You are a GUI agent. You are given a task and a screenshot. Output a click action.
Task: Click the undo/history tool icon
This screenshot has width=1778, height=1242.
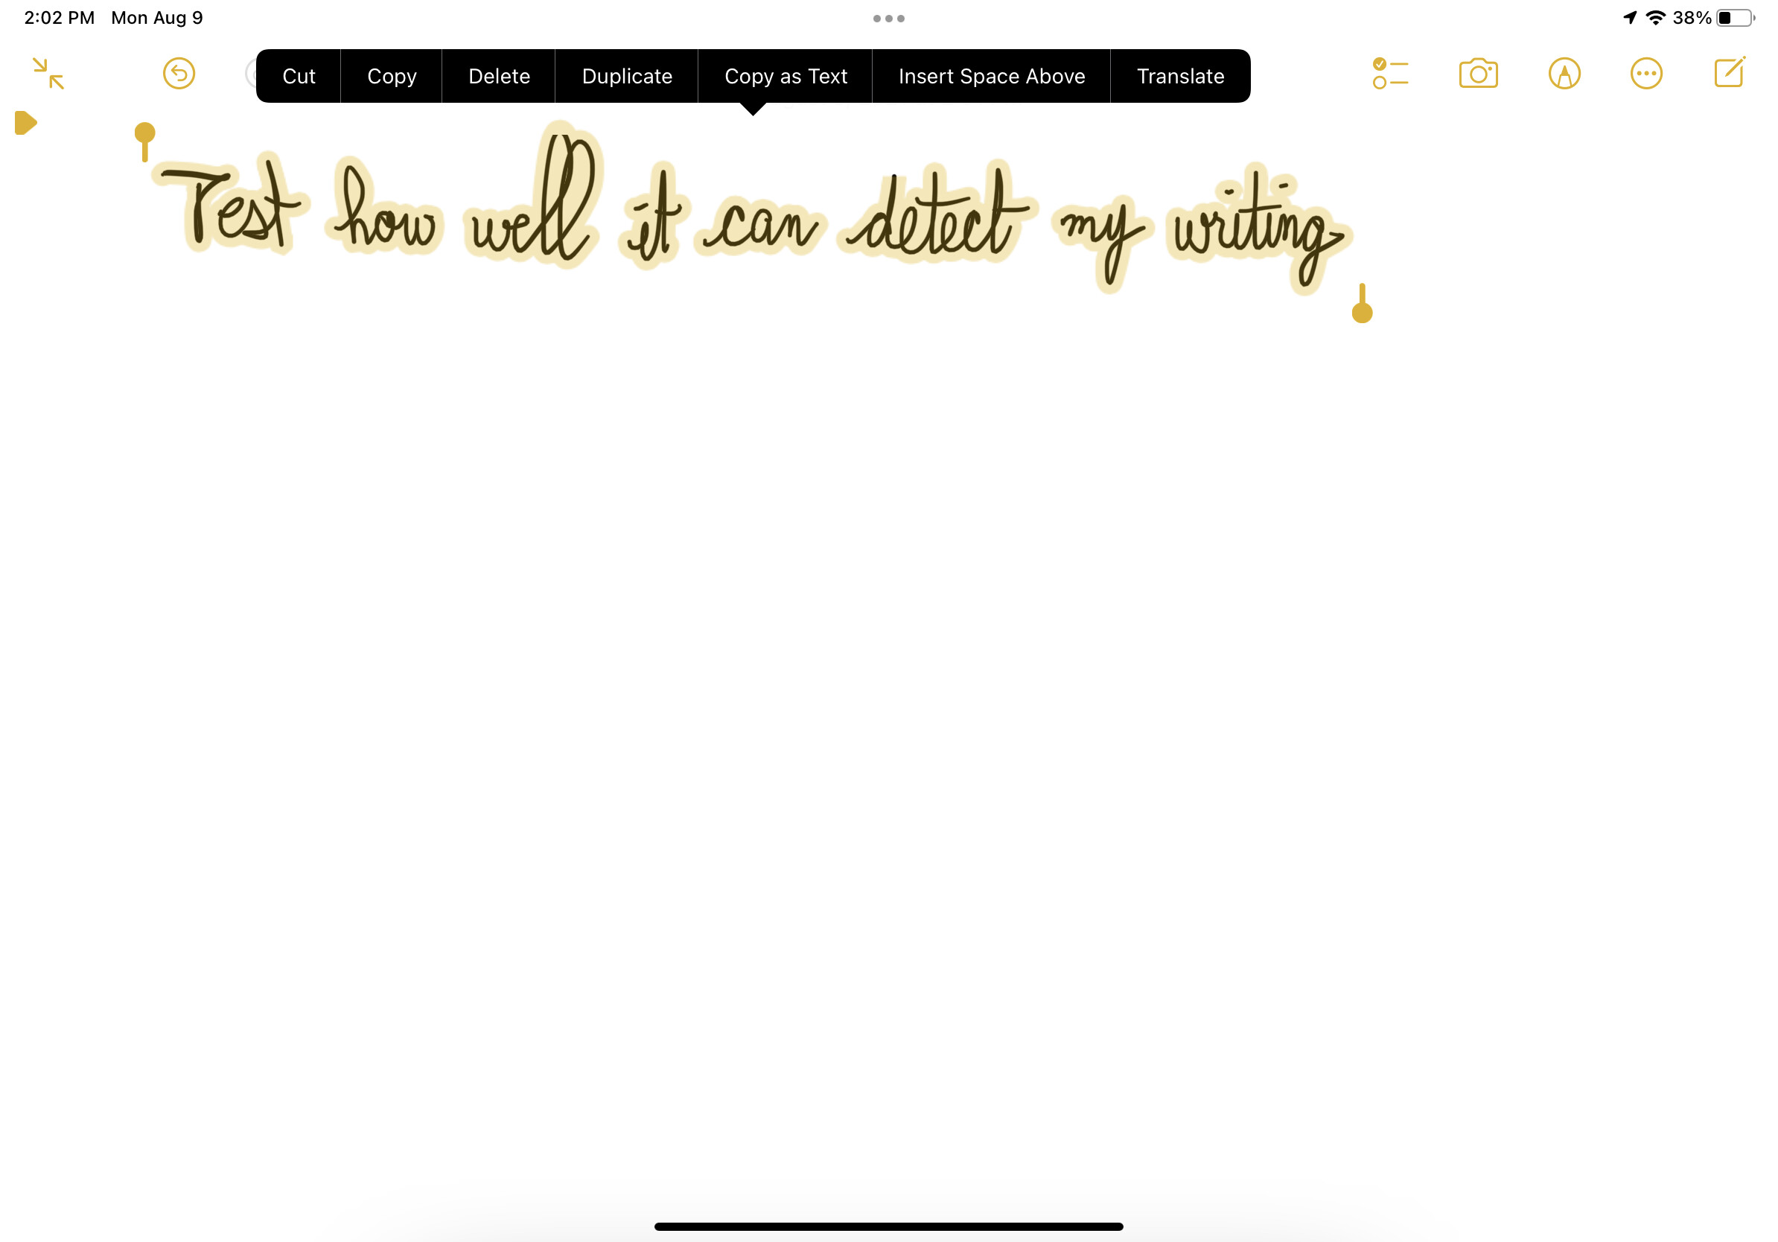click(179, 74)
